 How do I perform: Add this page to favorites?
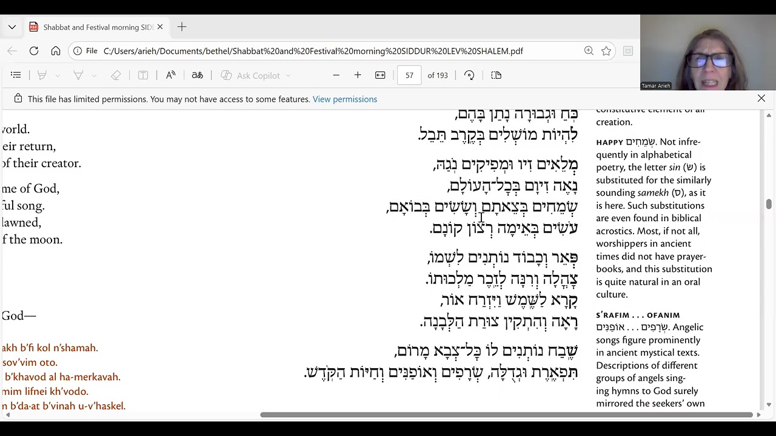606,51
